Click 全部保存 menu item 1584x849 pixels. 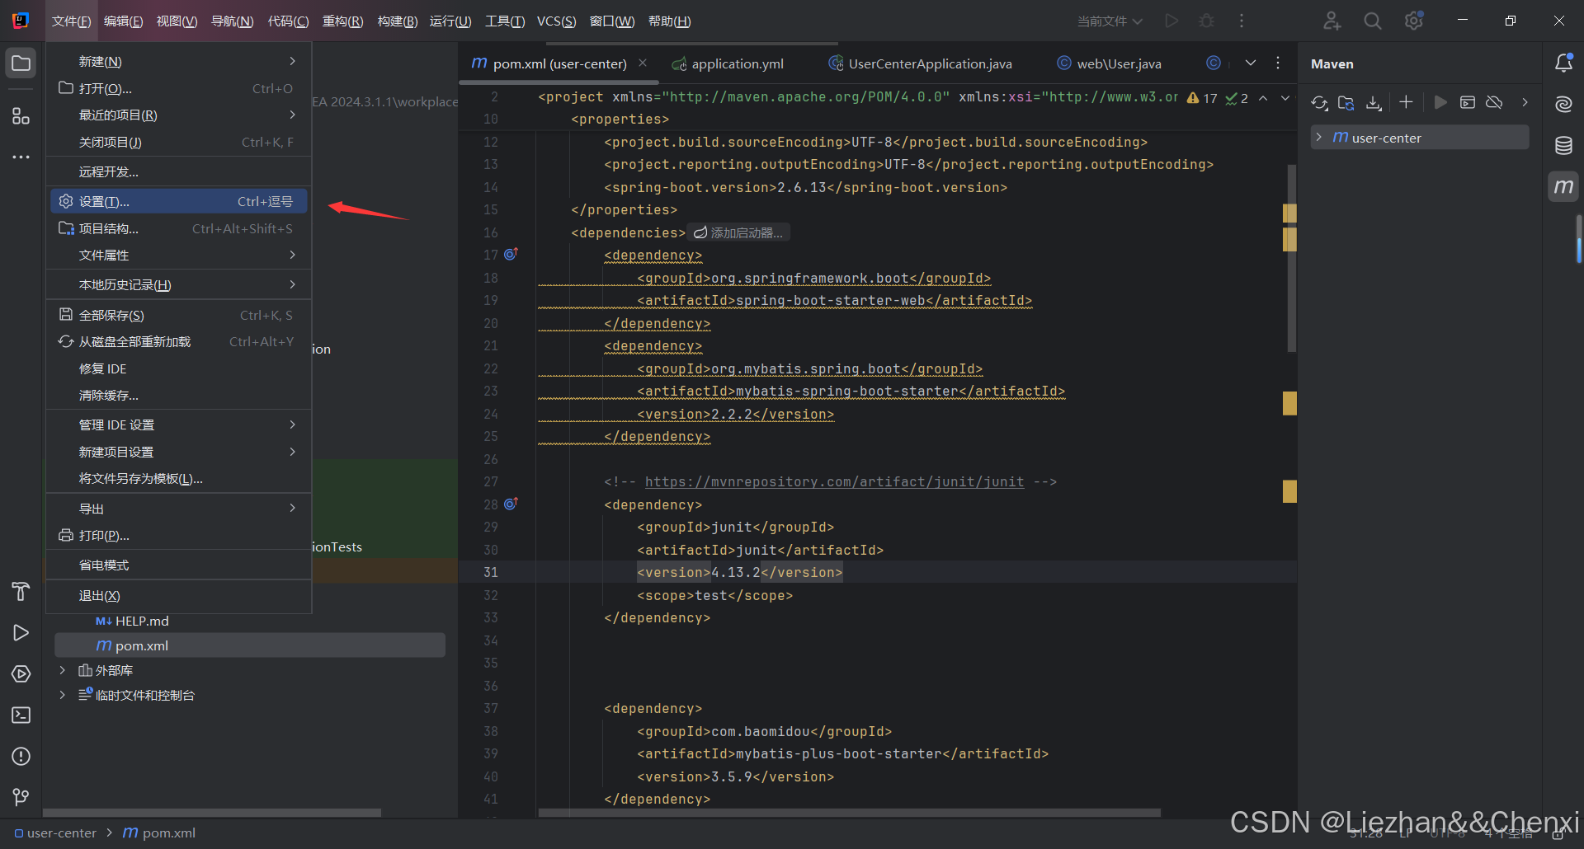click(x=179, y=316)
